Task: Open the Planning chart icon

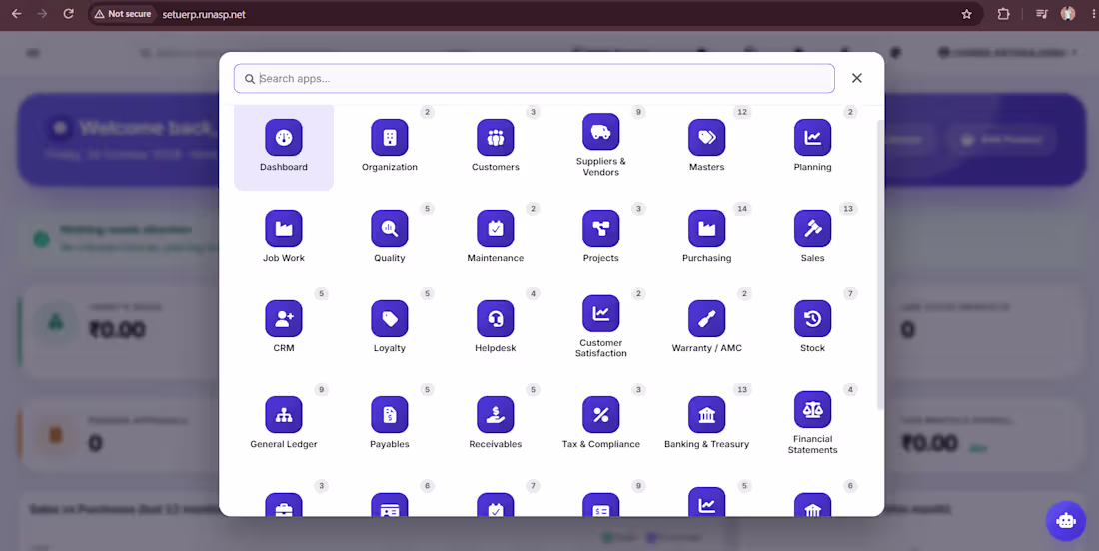Action: (x=812, y=137)
